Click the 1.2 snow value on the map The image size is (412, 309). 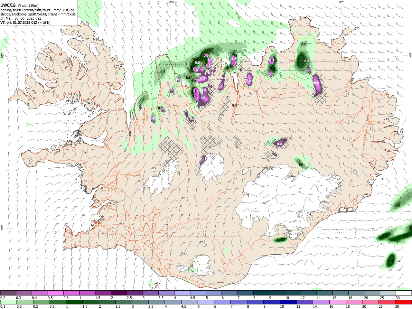pyautogui.click(x=209, y=66)
